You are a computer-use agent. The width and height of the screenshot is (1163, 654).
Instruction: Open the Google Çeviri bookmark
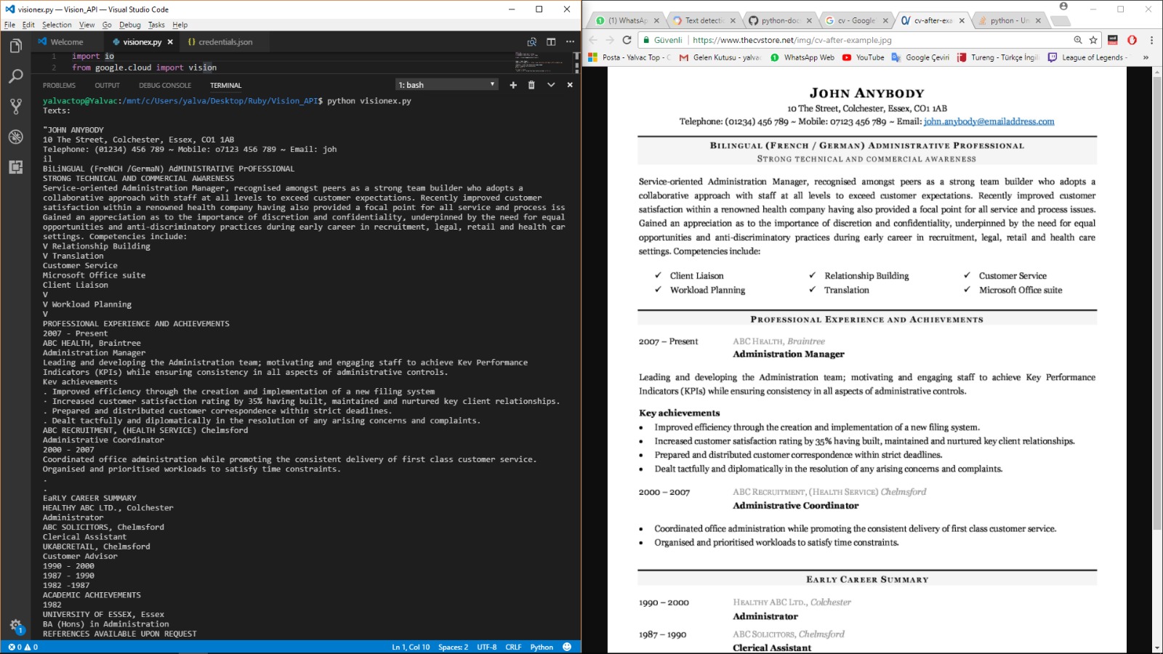920,57
